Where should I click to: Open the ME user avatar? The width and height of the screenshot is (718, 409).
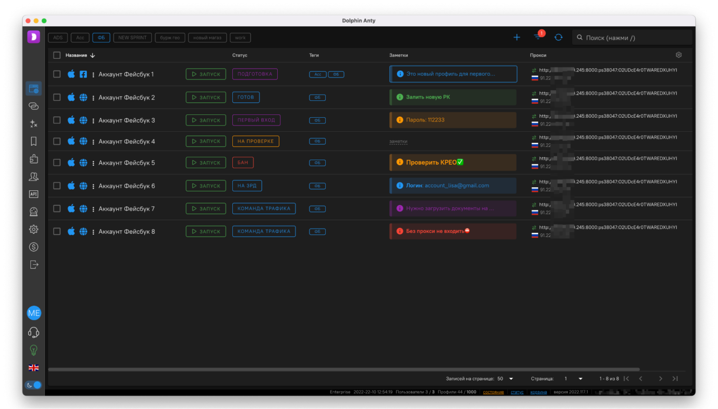coord(34,313)
